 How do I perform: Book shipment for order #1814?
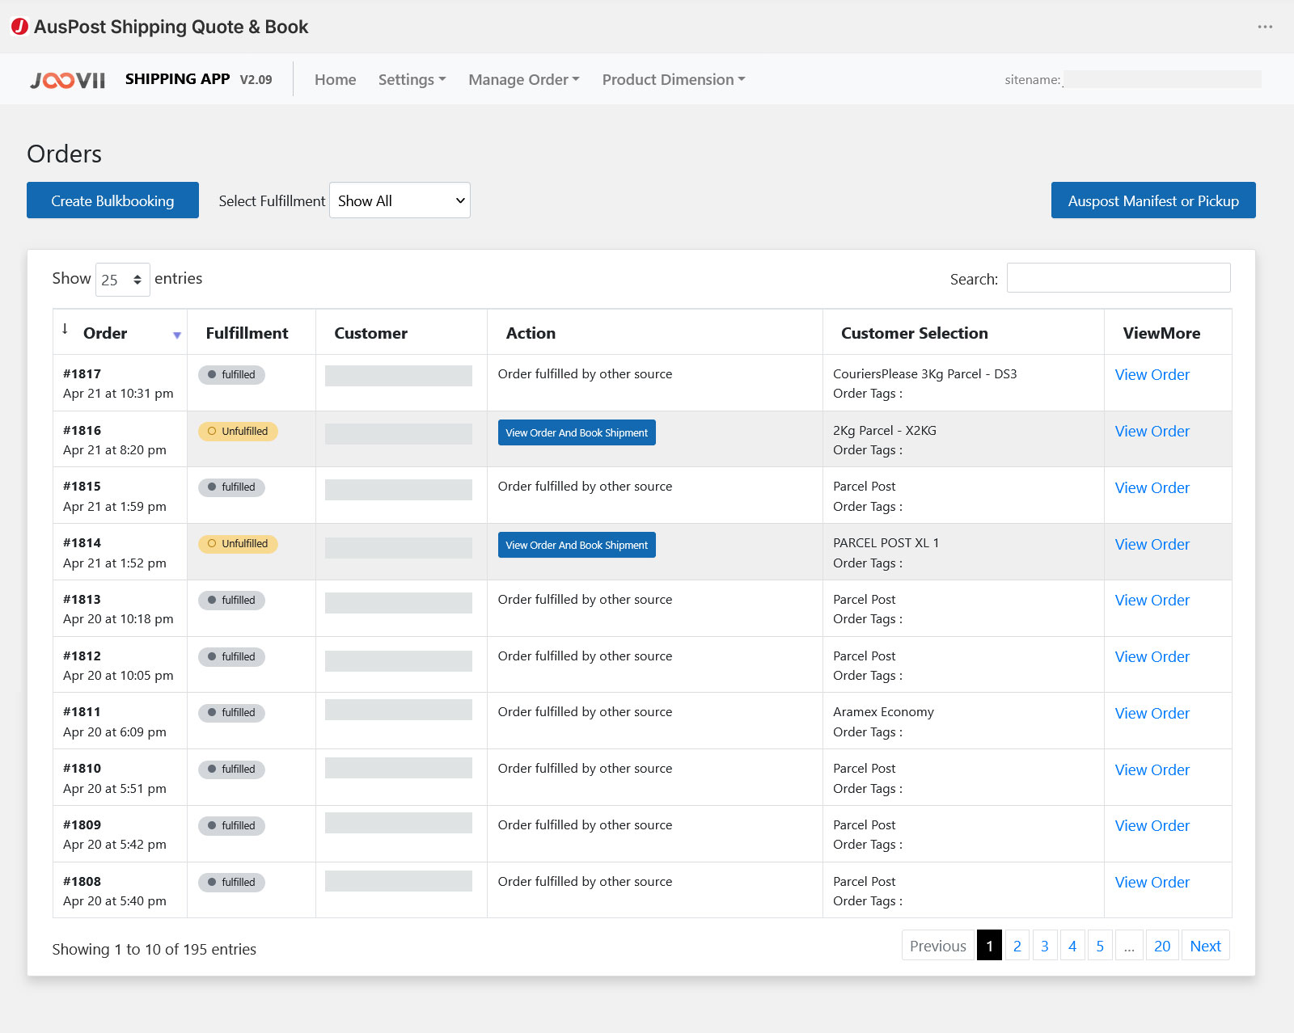tap(577, 546)
